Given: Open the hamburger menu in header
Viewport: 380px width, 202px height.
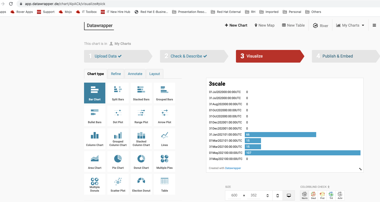Looking at the screenshot, I should coord(374,25).
